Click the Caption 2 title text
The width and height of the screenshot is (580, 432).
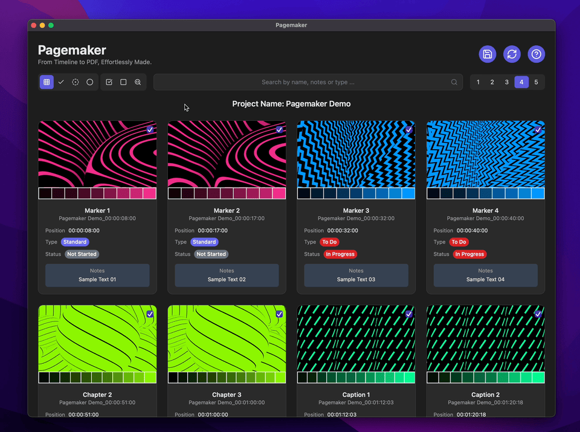(485, 395)
